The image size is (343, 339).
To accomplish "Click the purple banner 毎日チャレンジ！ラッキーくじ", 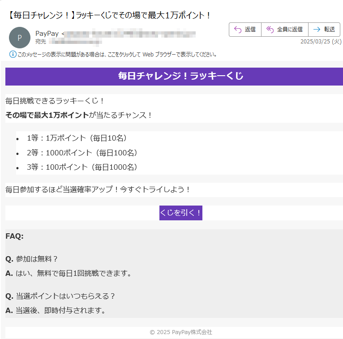I will tap(174, 76).
